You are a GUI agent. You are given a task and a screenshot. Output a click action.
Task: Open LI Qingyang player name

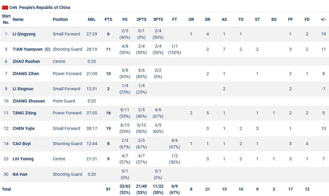(x=24, y=34)
